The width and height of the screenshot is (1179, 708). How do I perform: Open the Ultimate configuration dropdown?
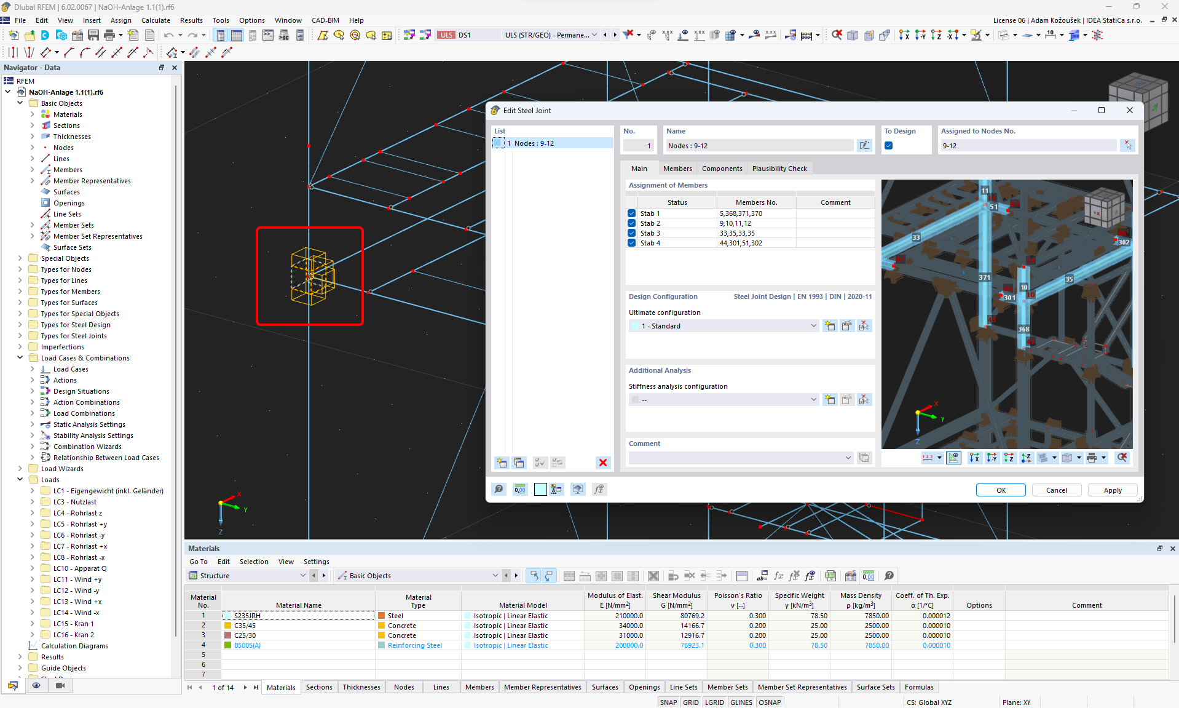click(x=813, y=326)
